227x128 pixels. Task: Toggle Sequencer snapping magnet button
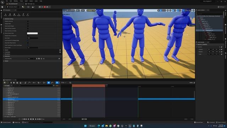click(x=57, y=82)
